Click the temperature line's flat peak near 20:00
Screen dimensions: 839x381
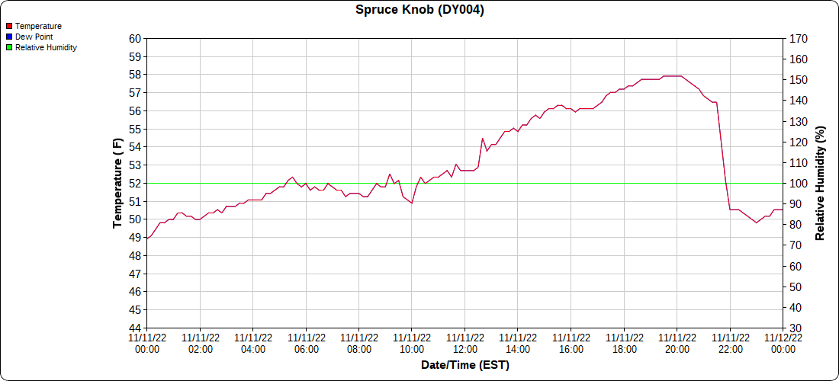click(672, 75)
